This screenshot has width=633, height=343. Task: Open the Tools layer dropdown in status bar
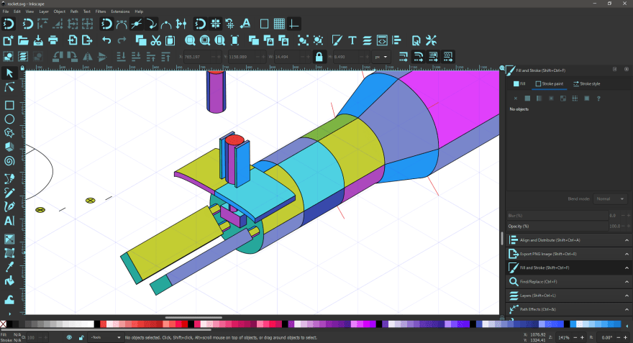click(x=106, y=337)
